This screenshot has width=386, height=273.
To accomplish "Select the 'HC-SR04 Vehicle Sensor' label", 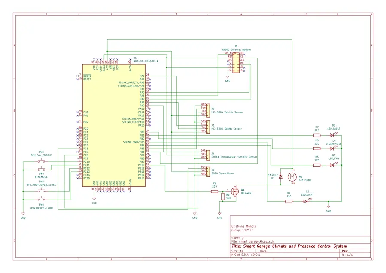I will click(x=227, y=112).
